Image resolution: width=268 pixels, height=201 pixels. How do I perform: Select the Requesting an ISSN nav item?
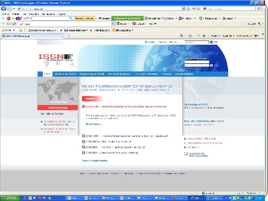pyautogui.click(x=92, y=74)
